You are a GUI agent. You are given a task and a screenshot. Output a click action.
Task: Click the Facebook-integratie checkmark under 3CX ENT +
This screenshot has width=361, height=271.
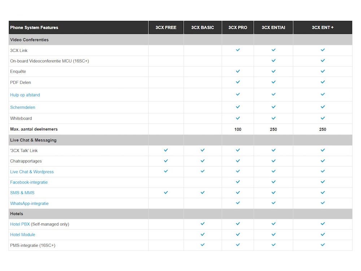coord(323,182)
